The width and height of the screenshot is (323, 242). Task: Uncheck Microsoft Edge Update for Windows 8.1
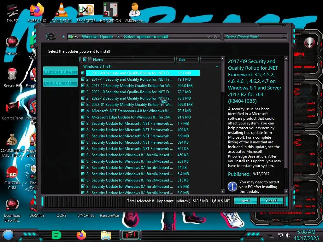(83, 117)
